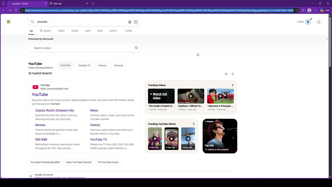332x187 pixels.
Task: Open Copilot Chat button in toolbar
Action: point(325,10)
